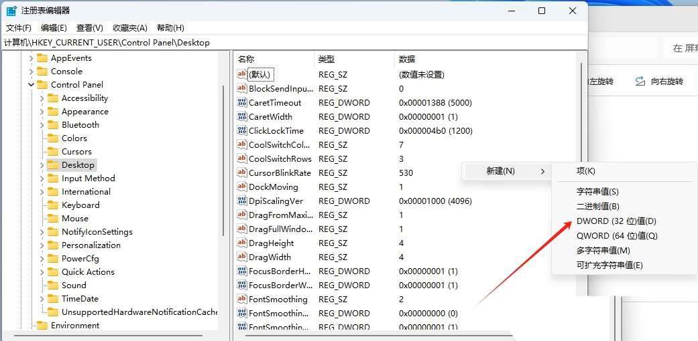Screen dimensions: 698x341
Task: Click 向右旋转 in the background window
Action: point(666,82)
